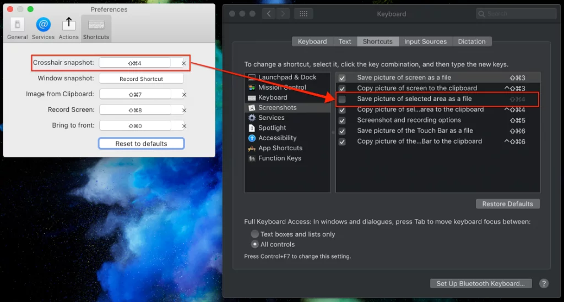Image resolution: width=564 pixels, height=302 pixels.
Task: Select Accessibility category
Action: coord(288,138)
